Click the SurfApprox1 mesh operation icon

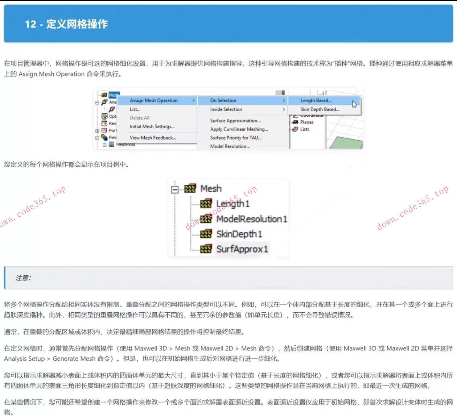[206, 248]
